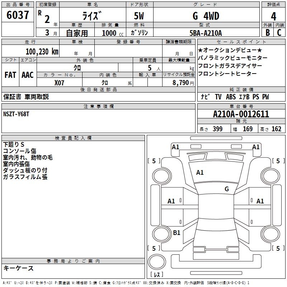Click the damage code legend line
Screen dimensions: 287x287
tap(126, 283)
